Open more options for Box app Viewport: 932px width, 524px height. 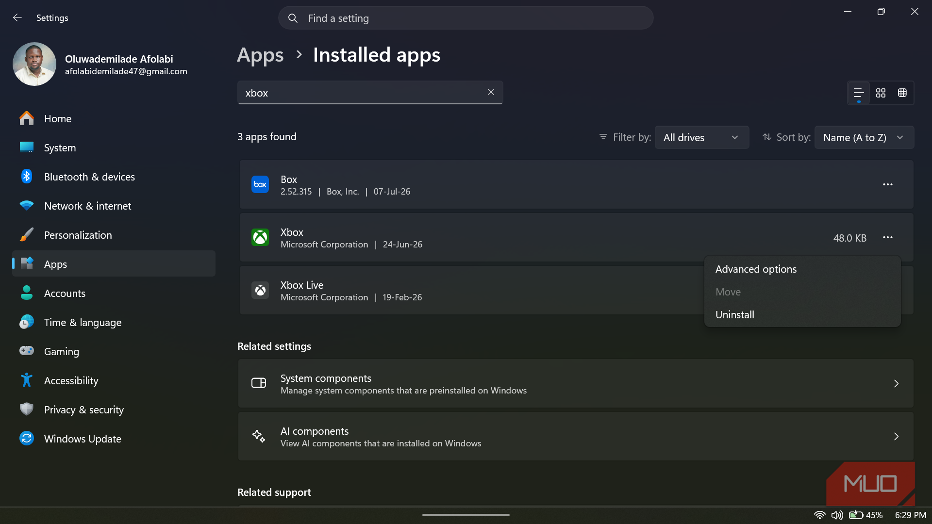click(x=888, y=184)
